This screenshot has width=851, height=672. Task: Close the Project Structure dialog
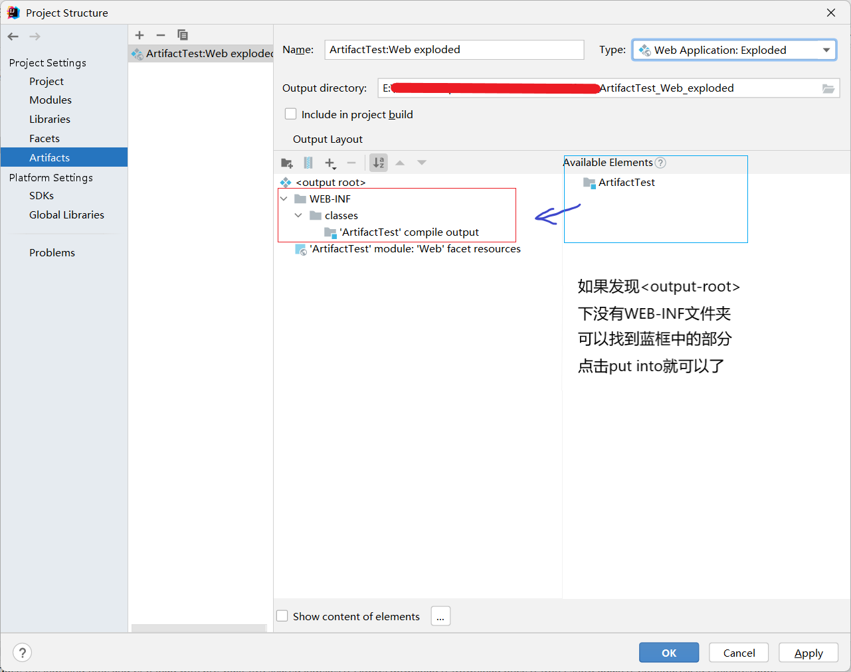click(x=831, y=13)
